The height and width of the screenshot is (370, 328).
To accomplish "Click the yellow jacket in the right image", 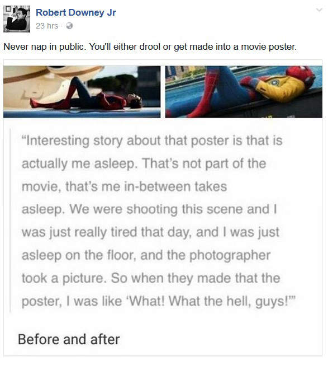I will pos(280,88).
